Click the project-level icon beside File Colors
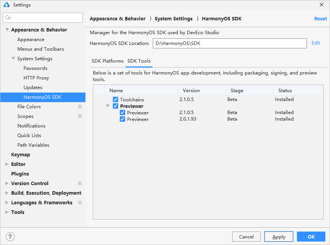The width and height of the screenshot is (330, 245). pyautogui.click(x=80, y=107)
